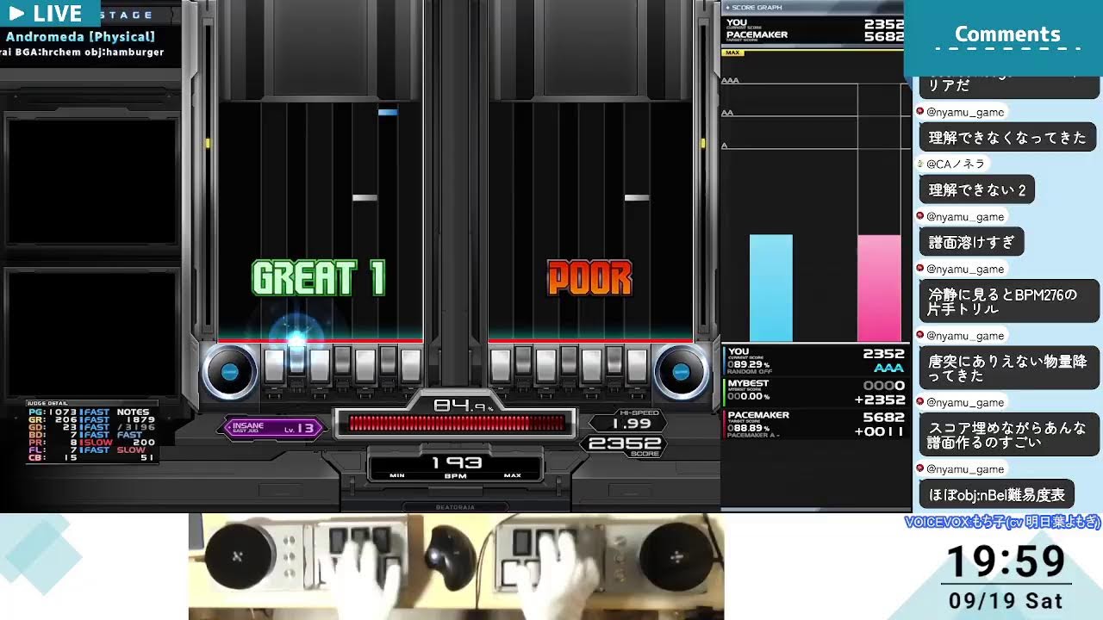Screen dimensions: 1103x620
Task: Select the 'Andromeda [Physical]' song title
Action: [x=80, y=37]
